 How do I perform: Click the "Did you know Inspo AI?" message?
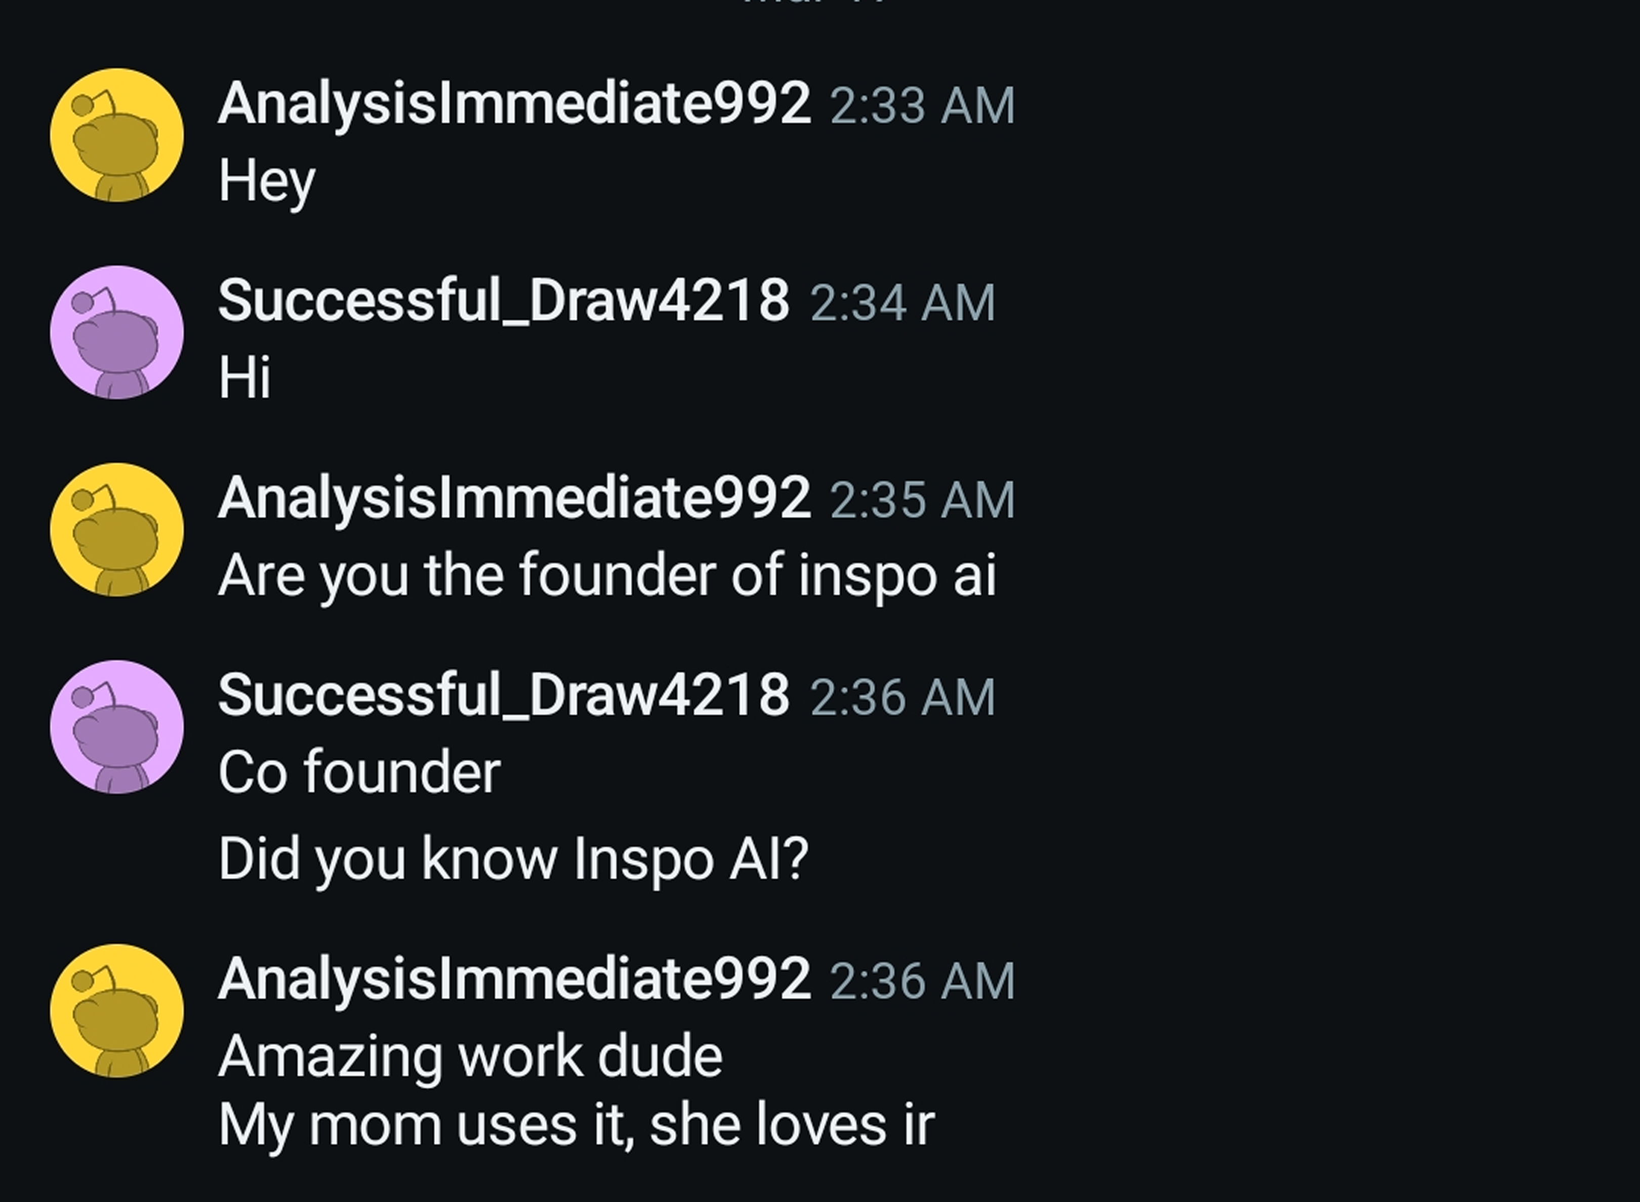pyautogui.click(x=510, y=858)
